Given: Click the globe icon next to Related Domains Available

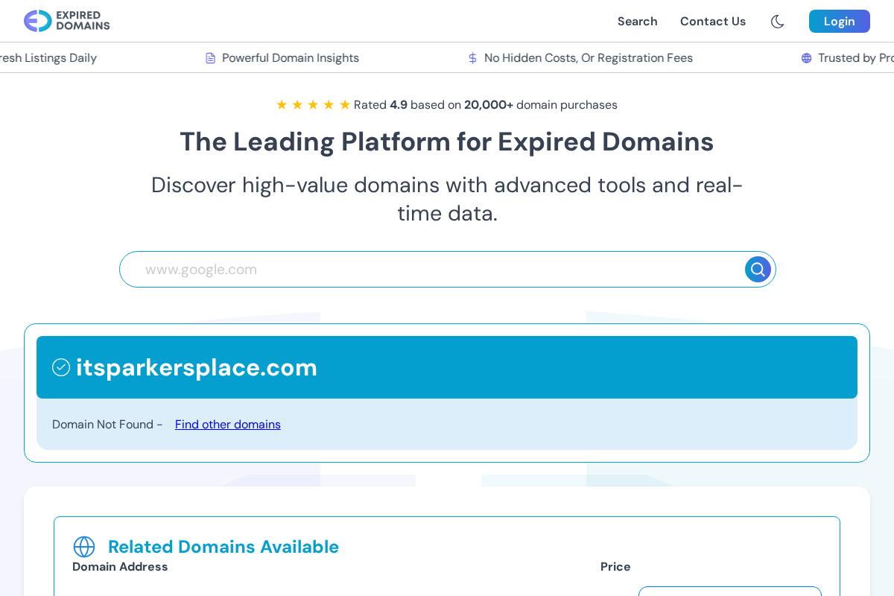Looking at the screenshot, I should pos(84,546).
